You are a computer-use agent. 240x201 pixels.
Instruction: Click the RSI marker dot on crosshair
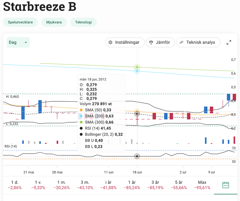[x=137, y=156]
